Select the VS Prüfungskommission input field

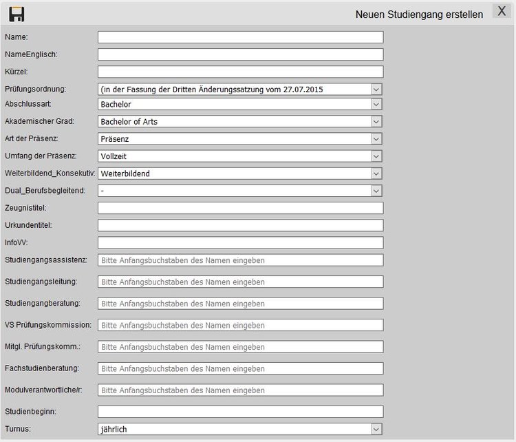(240, 325)
